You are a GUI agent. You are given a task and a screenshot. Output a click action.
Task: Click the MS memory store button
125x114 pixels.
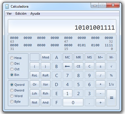click(x=90, y=57)
